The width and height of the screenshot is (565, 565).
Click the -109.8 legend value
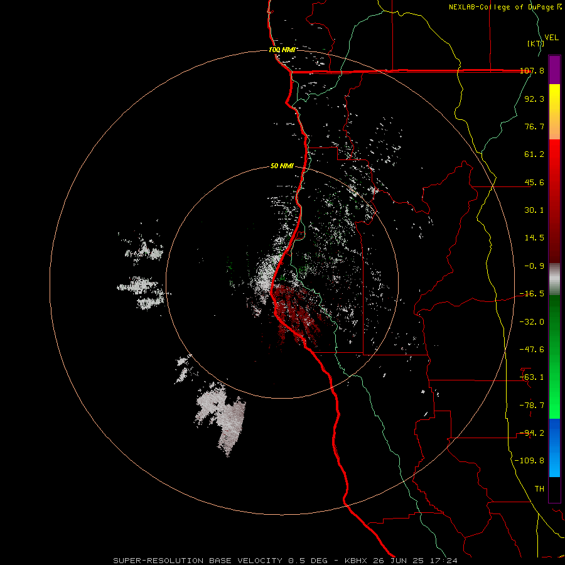point(530,461)
